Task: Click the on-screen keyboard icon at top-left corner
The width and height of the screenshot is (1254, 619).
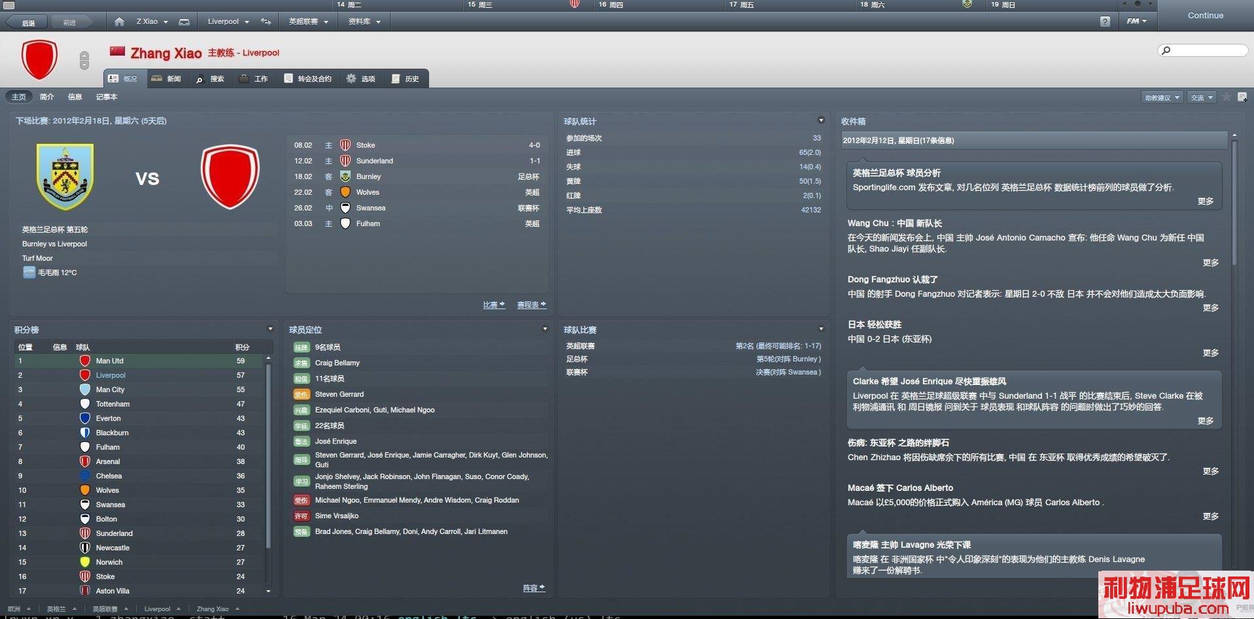Action: point(9,5)
